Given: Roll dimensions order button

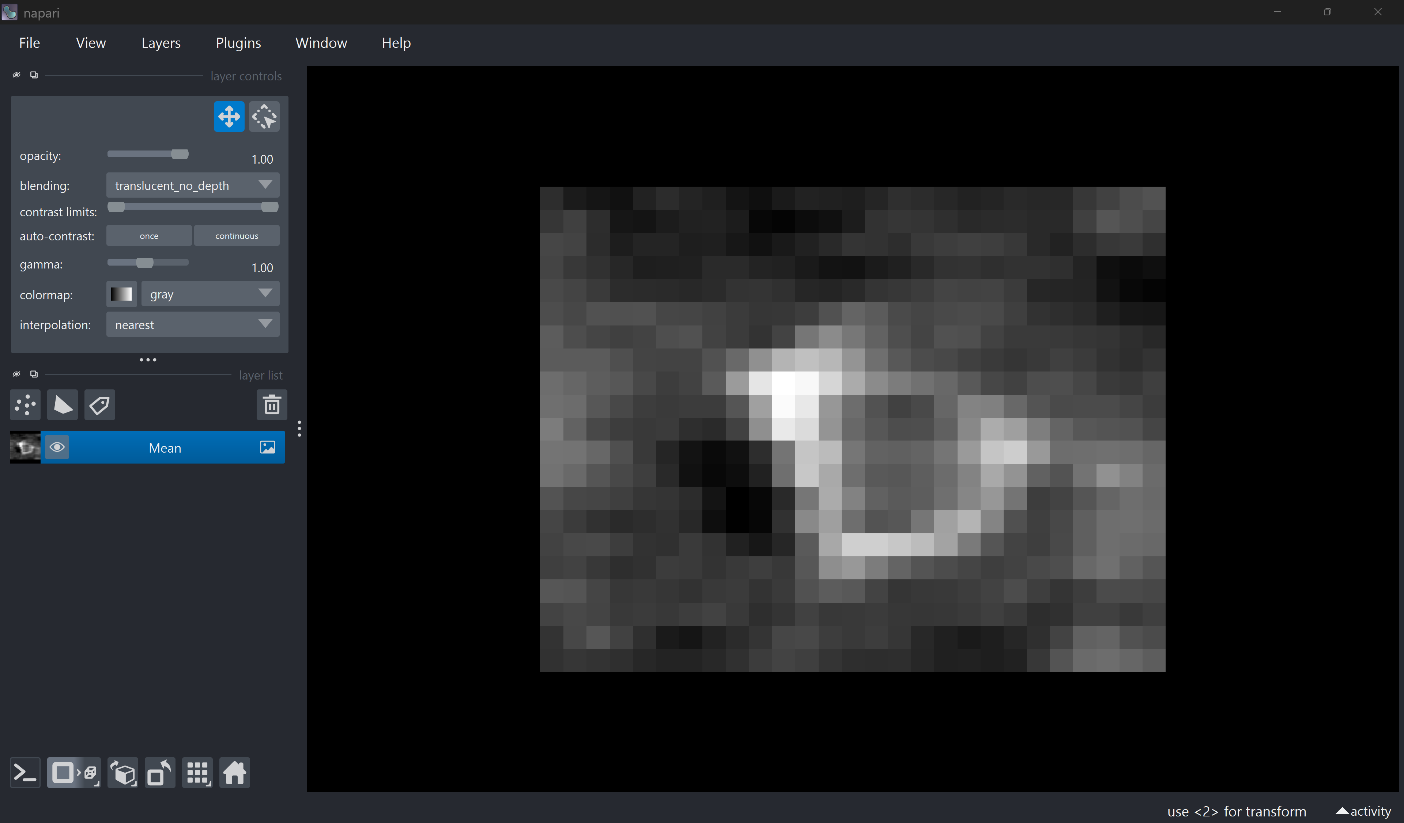Looking at the screenshot, I should (x=122, y=773).
